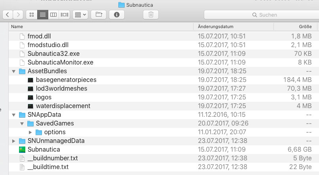Click the waterdisplacement file icon
Screen dimensions: 319x175
pyautogui.click(x=30, y=106)
